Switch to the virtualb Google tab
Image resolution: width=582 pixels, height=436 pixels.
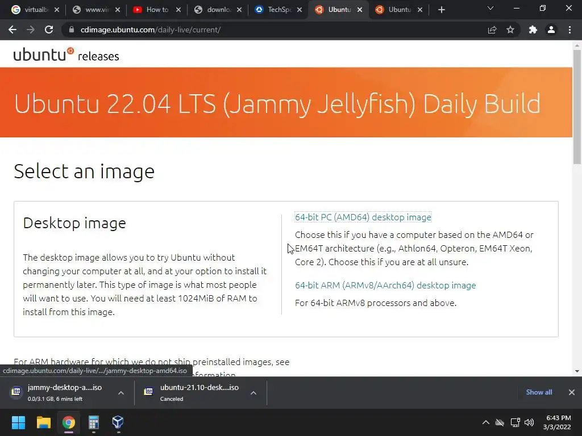tap(31, 10)
